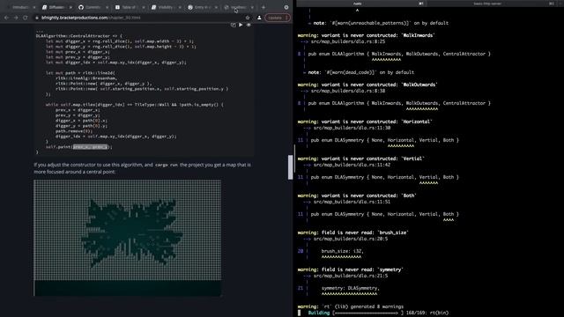Go back to the previous browser page

(x=6, y=18)
